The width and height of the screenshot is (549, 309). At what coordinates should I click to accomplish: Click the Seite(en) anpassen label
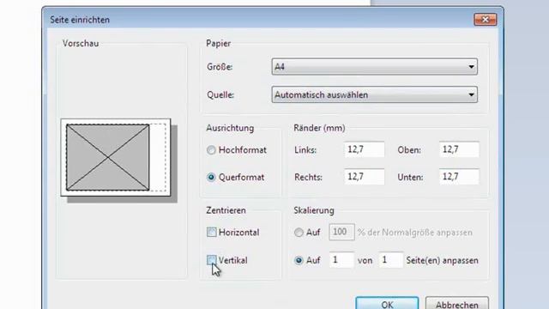pos(443,260)
